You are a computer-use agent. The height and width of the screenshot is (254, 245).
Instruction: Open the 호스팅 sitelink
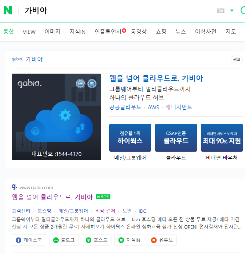(44, 211)
